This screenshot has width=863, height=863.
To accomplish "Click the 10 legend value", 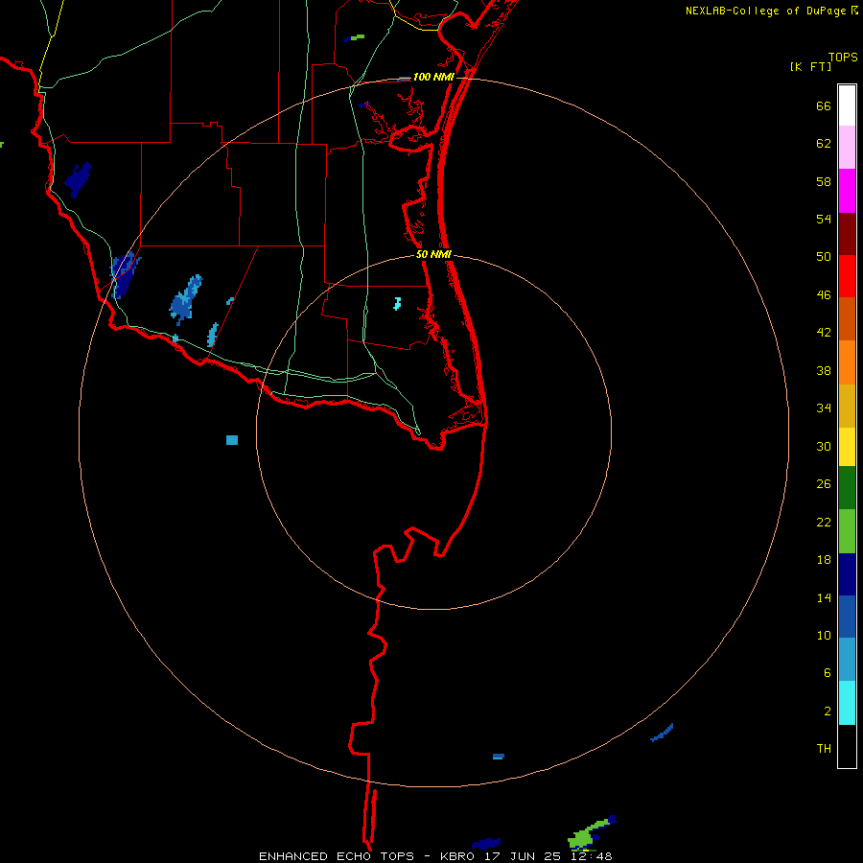I will click(x=824, y=636).
